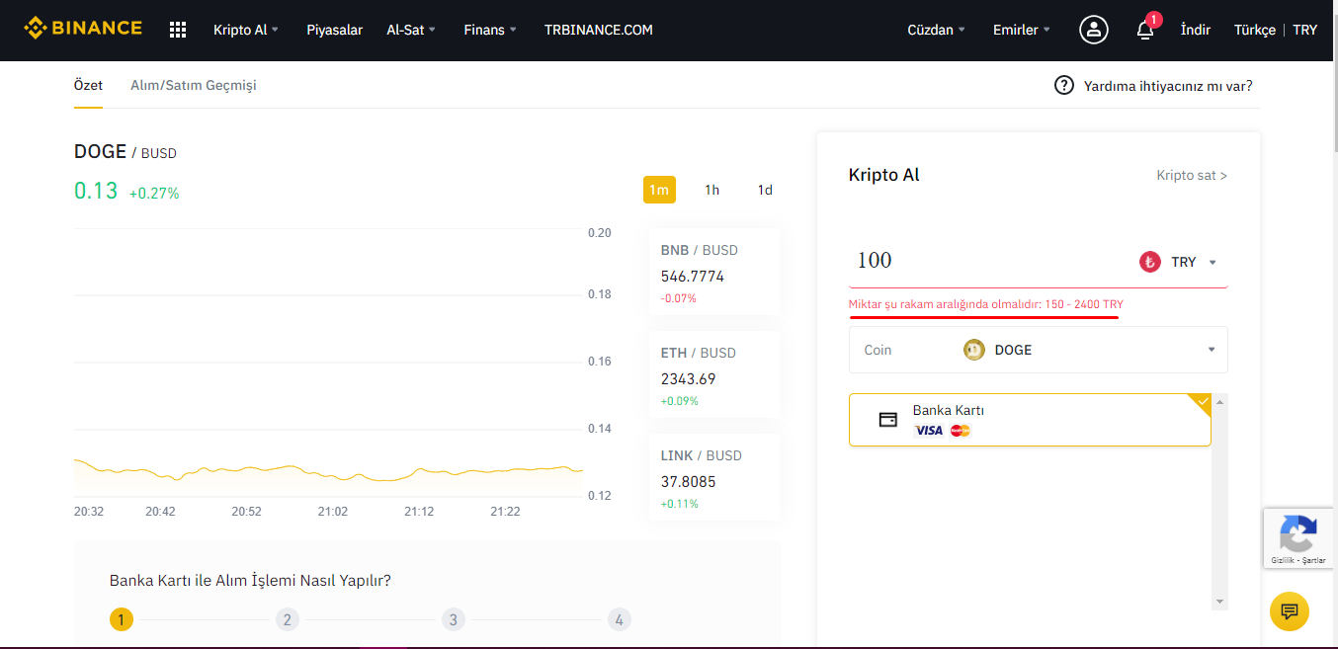The image size is (1338, 649).
Task: Click the reCAPTCHA badge
Action: point(1299,538)
